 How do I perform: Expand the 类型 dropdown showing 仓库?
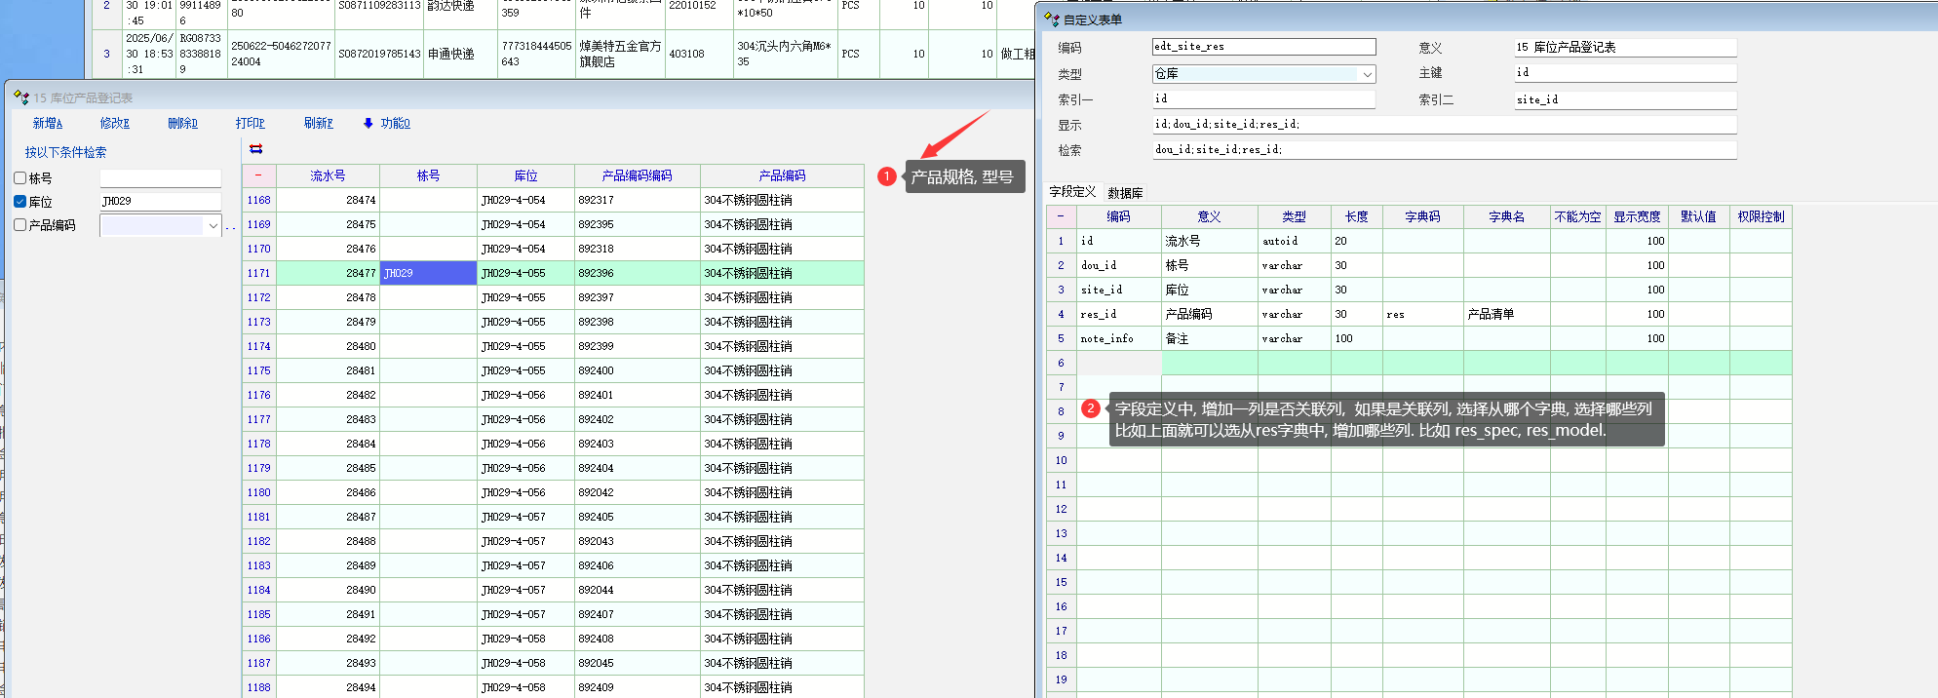(1367, 74)
